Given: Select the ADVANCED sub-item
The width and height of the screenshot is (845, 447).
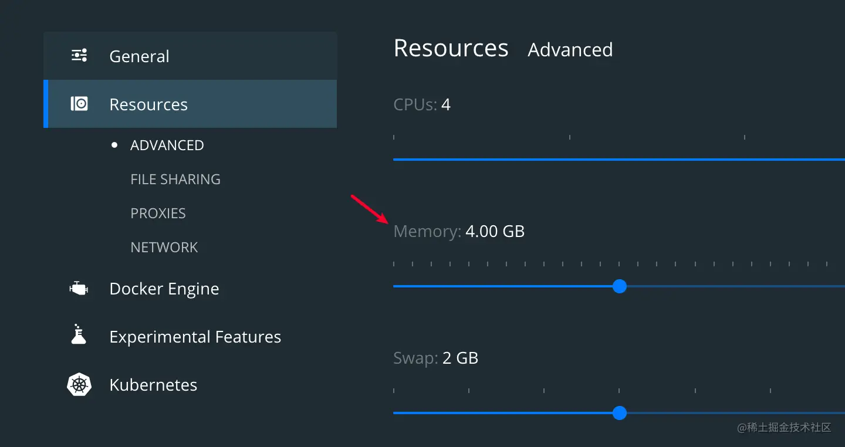Looking at the screenshot, I should [x=167, y=145].
